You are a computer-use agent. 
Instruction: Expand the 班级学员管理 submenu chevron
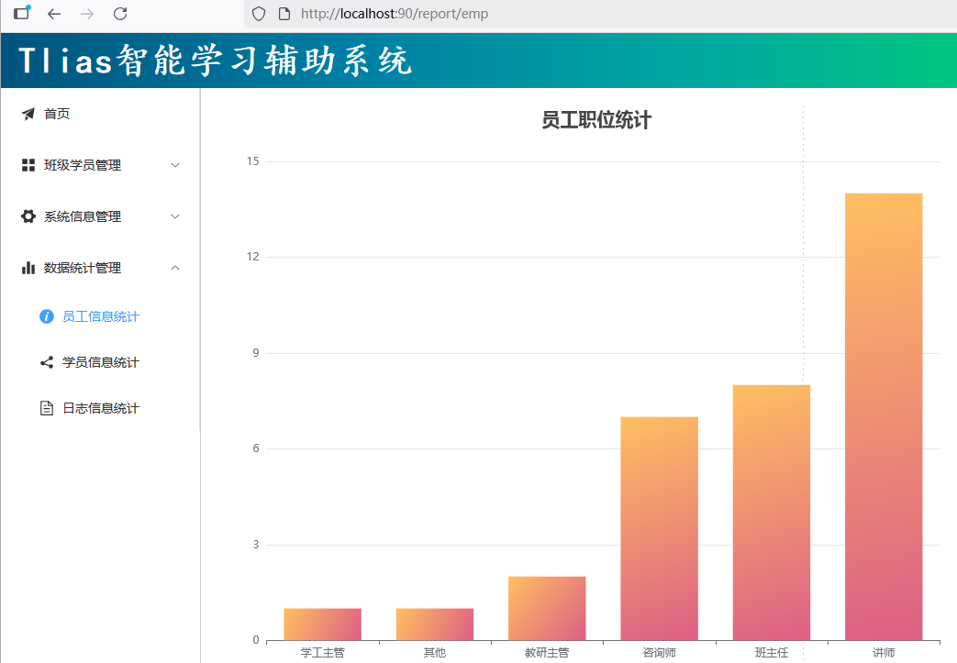[x=176, y=165]
